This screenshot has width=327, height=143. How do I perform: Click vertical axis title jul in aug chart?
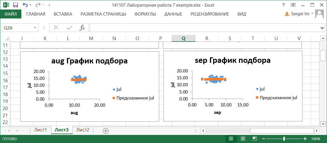coord(29,85)
